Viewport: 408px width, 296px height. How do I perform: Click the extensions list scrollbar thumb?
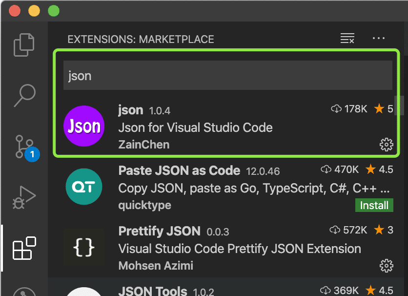[x=399, y=106]
